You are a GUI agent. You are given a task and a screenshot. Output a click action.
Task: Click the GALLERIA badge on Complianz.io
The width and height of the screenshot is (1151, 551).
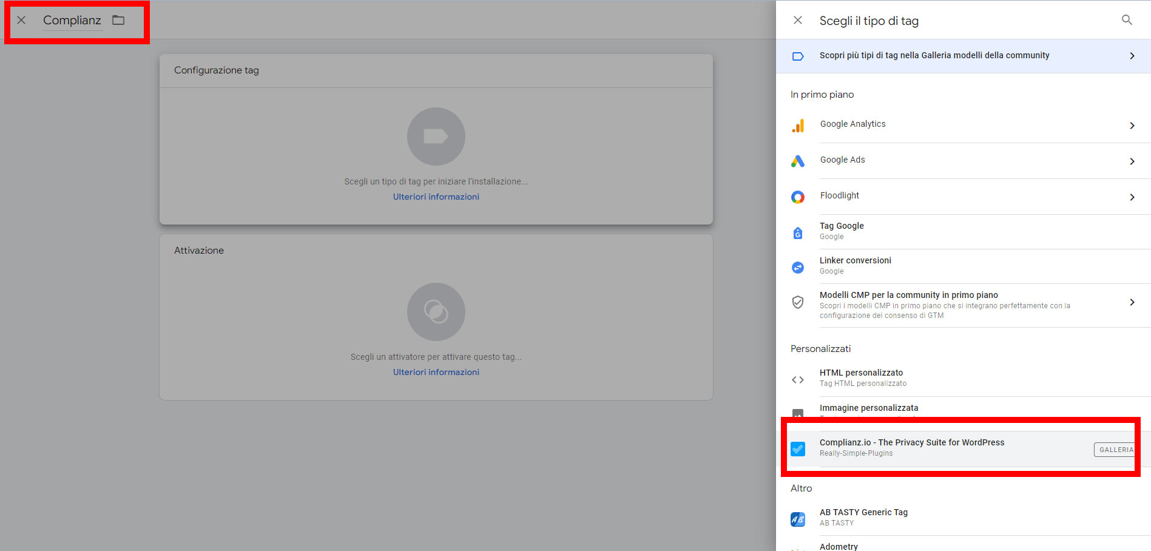point(1115,450)
